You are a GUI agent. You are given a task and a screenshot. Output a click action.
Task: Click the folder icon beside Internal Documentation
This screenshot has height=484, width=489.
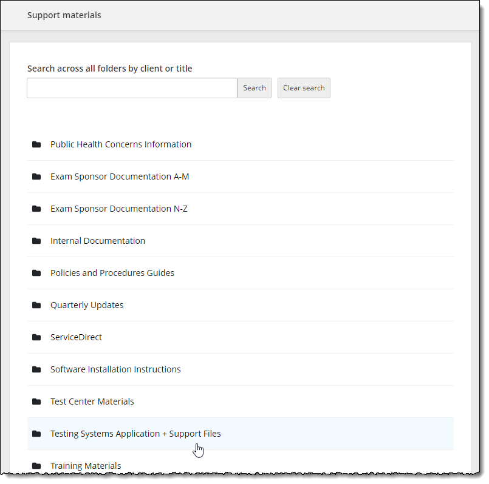pyautogui.click(x=37, y=240)
